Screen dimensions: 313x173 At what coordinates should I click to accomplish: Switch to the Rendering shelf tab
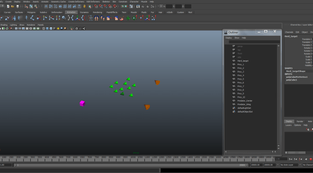pos(97,13)
